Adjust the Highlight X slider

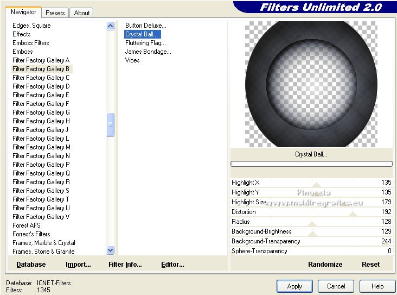tap(311, 183)
